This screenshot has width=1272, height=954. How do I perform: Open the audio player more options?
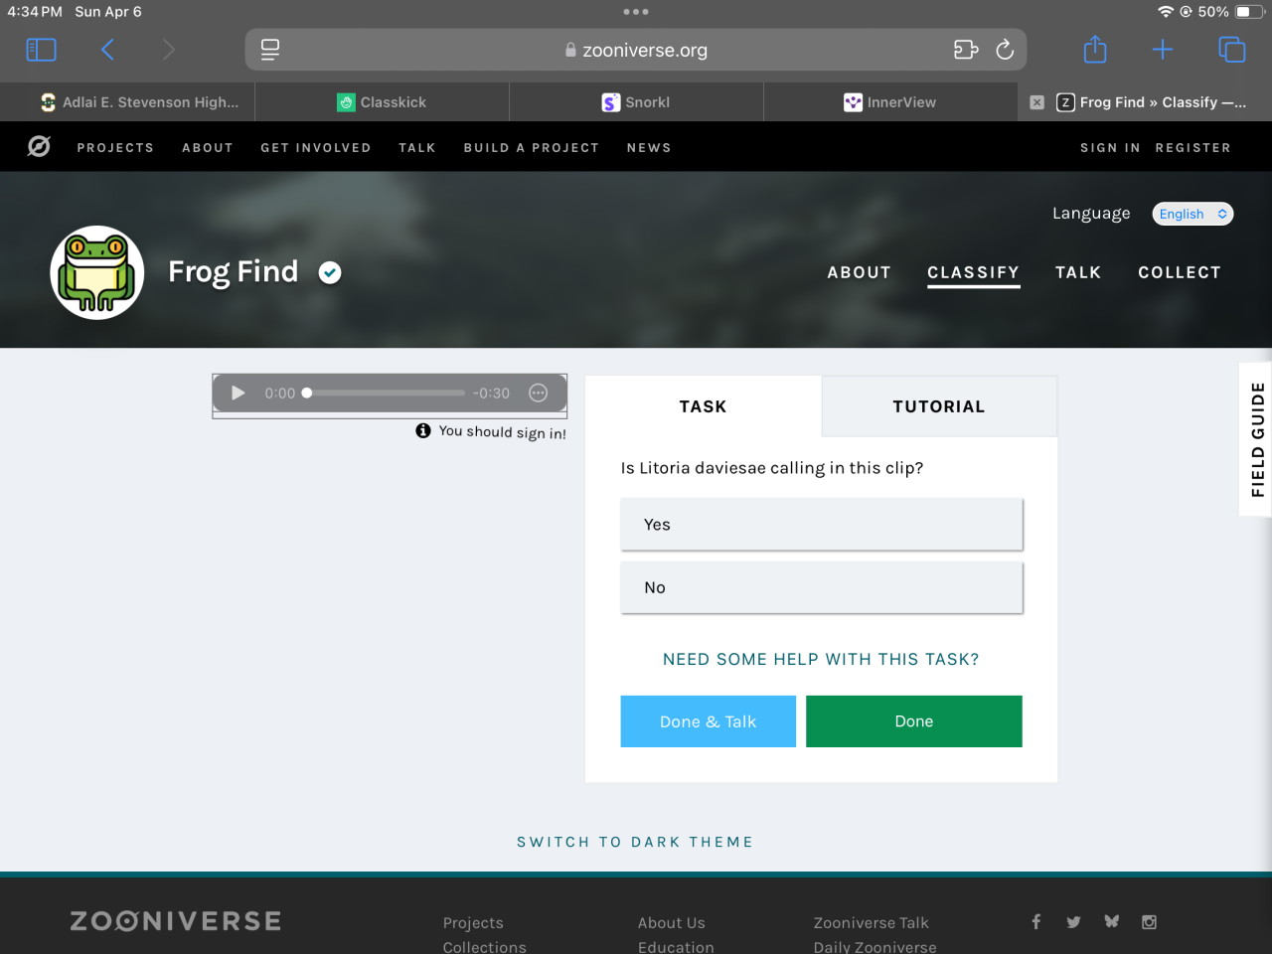coord(539,394)
